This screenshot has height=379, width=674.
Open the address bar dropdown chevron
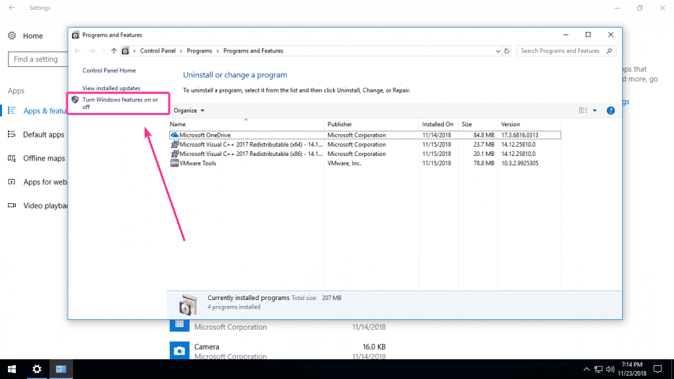point(498,50)
